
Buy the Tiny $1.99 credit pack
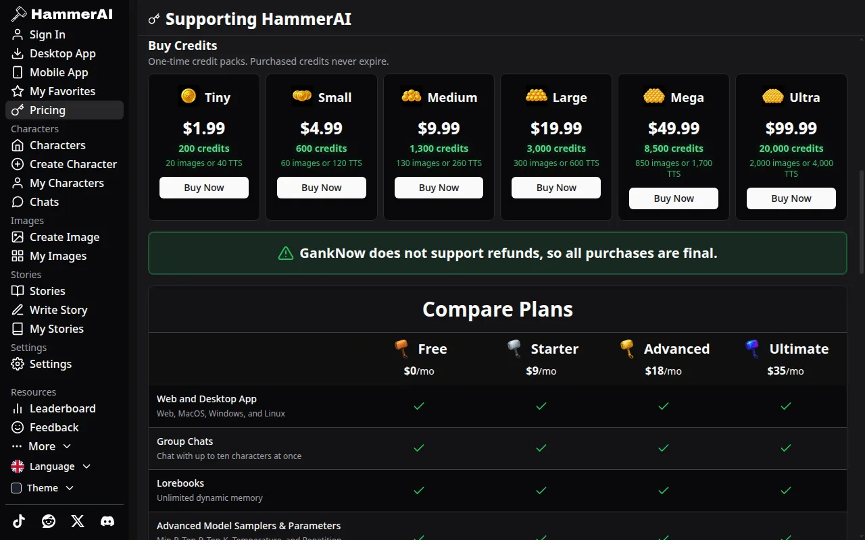tap(204, 188)
